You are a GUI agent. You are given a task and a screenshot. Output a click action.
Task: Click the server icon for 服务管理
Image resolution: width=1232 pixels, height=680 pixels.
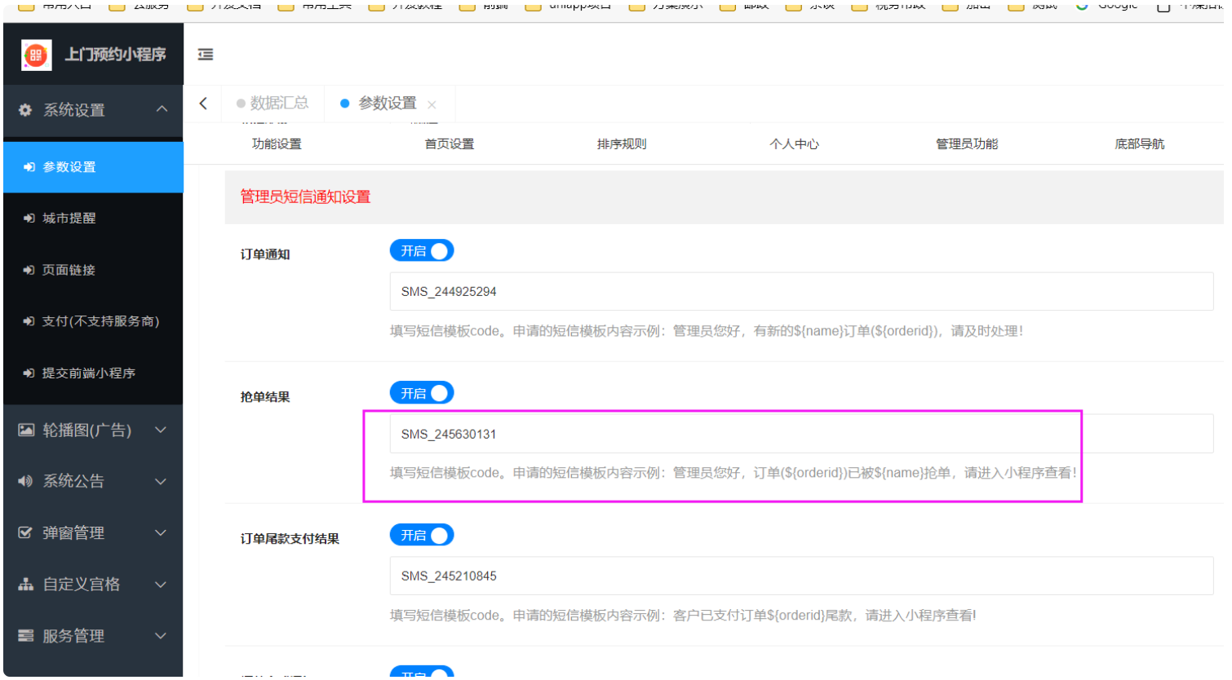(26, 636)
